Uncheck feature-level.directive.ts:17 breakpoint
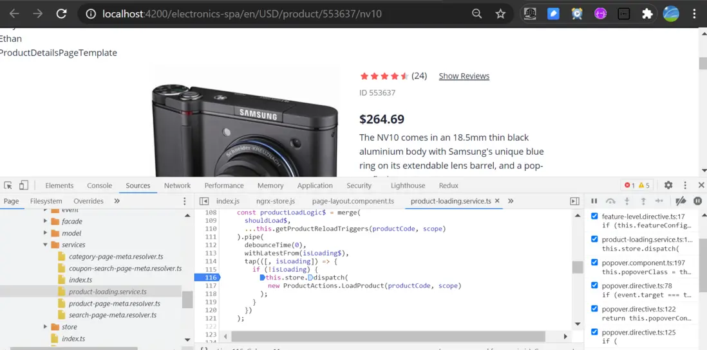This screenshot has height=350, width=707. pyautogui.click(x=594, y=216)
